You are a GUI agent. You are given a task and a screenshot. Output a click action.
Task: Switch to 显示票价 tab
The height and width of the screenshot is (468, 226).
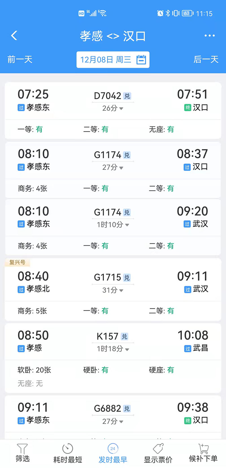tap(158, 459)
